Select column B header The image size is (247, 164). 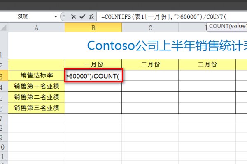pos(93,27)
